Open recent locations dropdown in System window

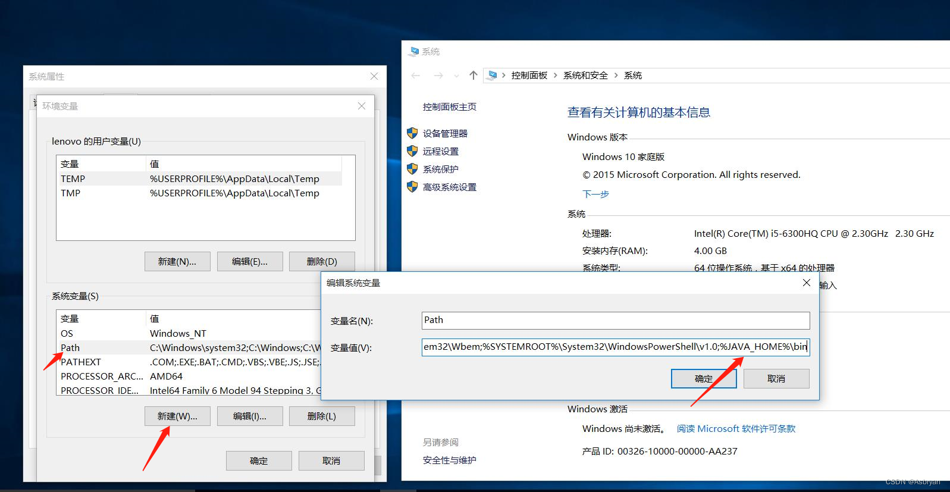[456, 76]
